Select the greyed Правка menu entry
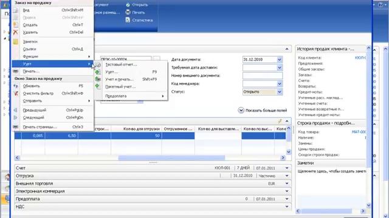Screen dimensions: 389x218 point(53,18)
